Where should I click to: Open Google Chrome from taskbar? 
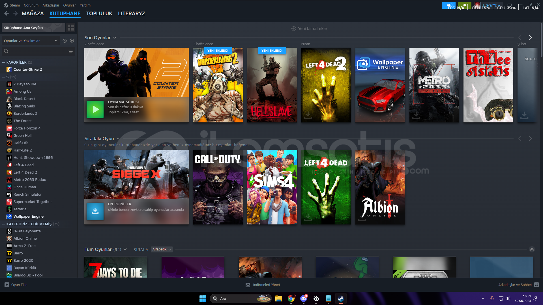(x=291, y=298)
